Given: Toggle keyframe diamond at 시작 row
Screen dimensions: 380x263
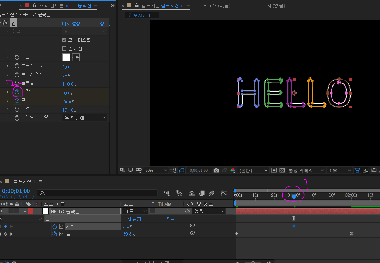Looking at the screenshot, I should point(5,226).
